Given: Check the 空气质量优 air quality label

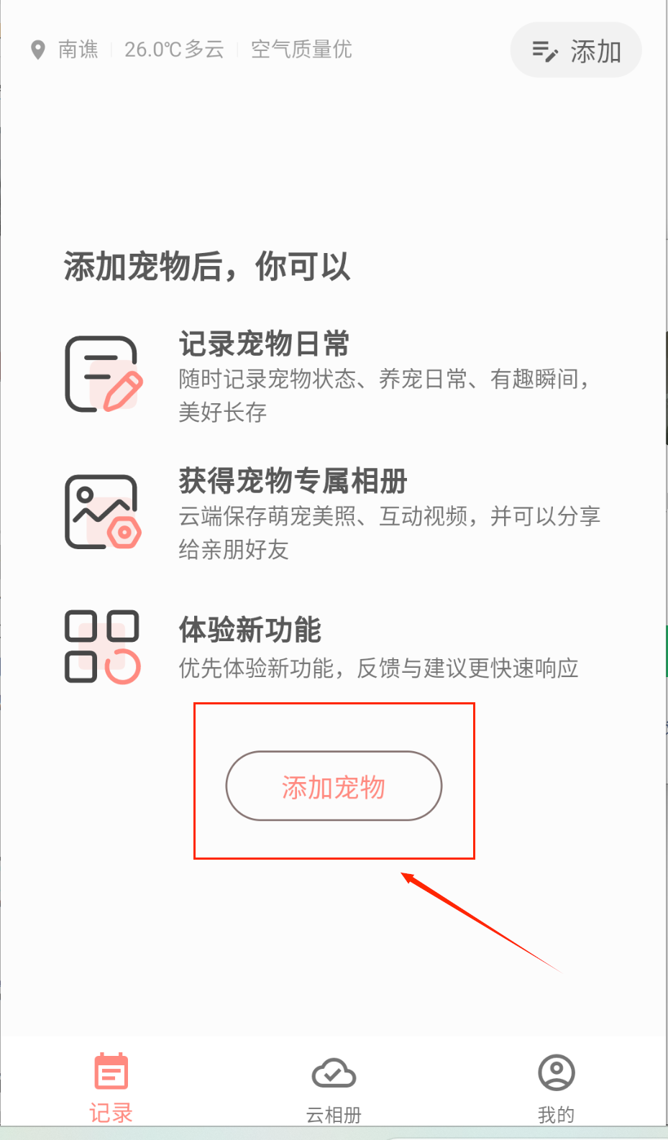Looking at the screenshot, I should click(x=301, y=50).
